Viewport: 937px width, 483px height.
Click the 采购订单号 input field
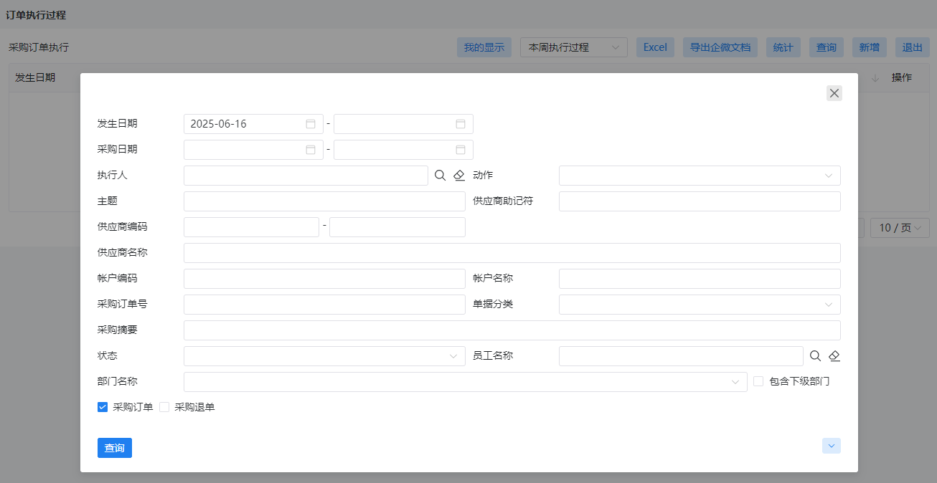click(x=324, y=305)
